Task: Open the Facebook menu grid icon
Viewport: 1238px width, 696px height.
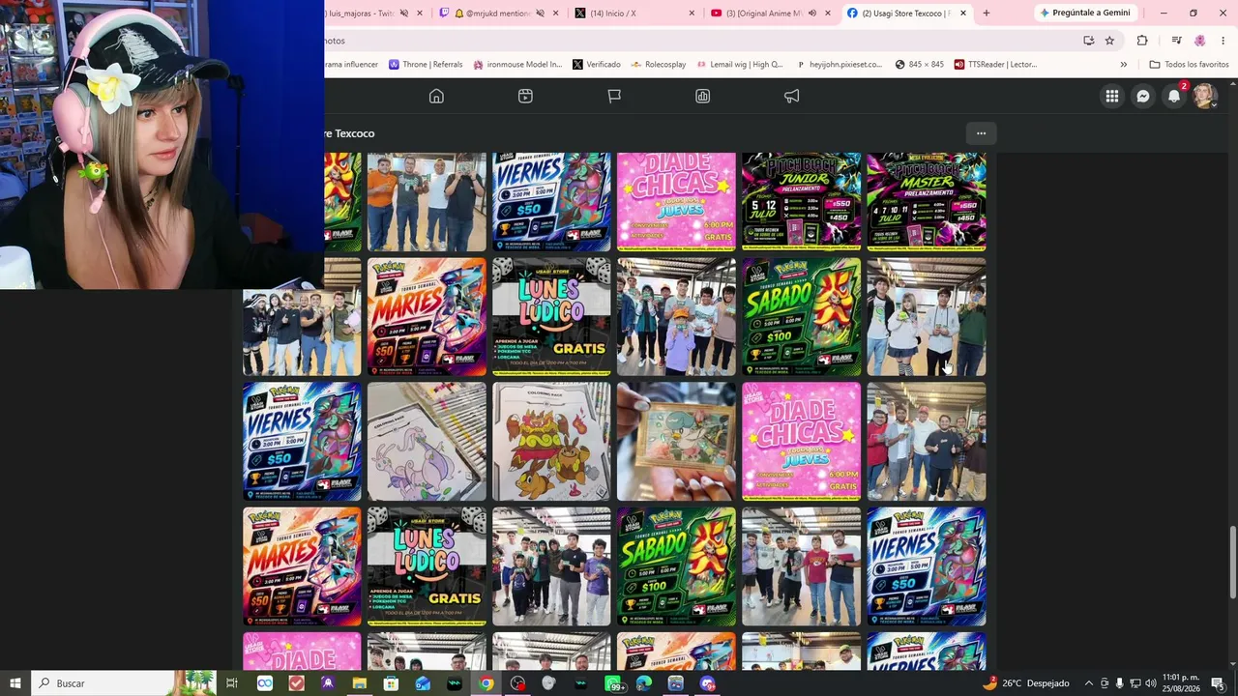Action: tap(1112, 96)
